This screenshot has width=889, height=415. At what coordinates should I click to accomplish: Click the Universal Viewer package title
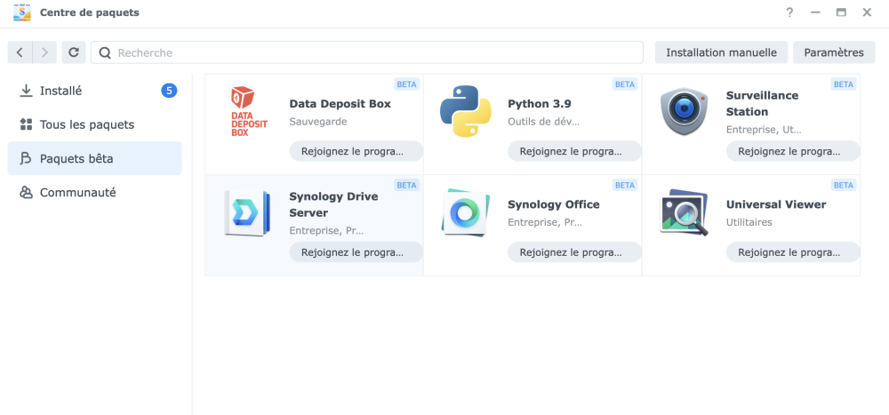[775, 204]
